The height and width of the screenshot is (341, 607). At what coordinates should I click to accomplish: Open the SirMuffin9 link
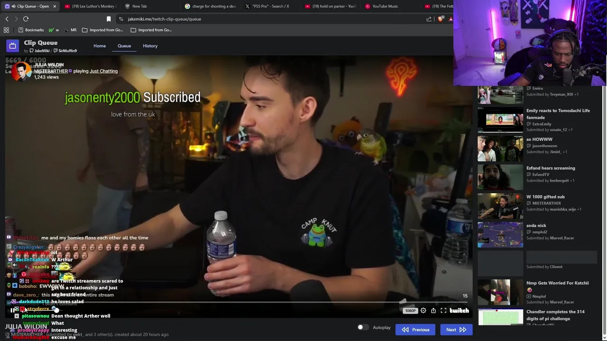(65, 51)
